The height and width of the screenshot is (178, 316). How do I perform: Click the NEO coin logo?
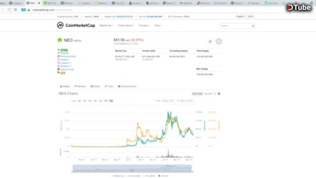tap(60, 40)
